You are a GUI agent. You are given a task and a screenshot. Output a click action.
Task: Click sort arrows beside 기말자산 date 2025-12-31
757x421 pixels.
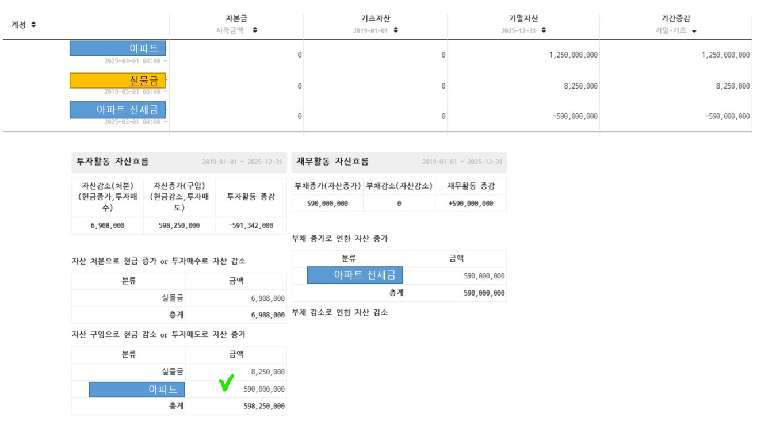pyautogui.click(x=544, y=30)
